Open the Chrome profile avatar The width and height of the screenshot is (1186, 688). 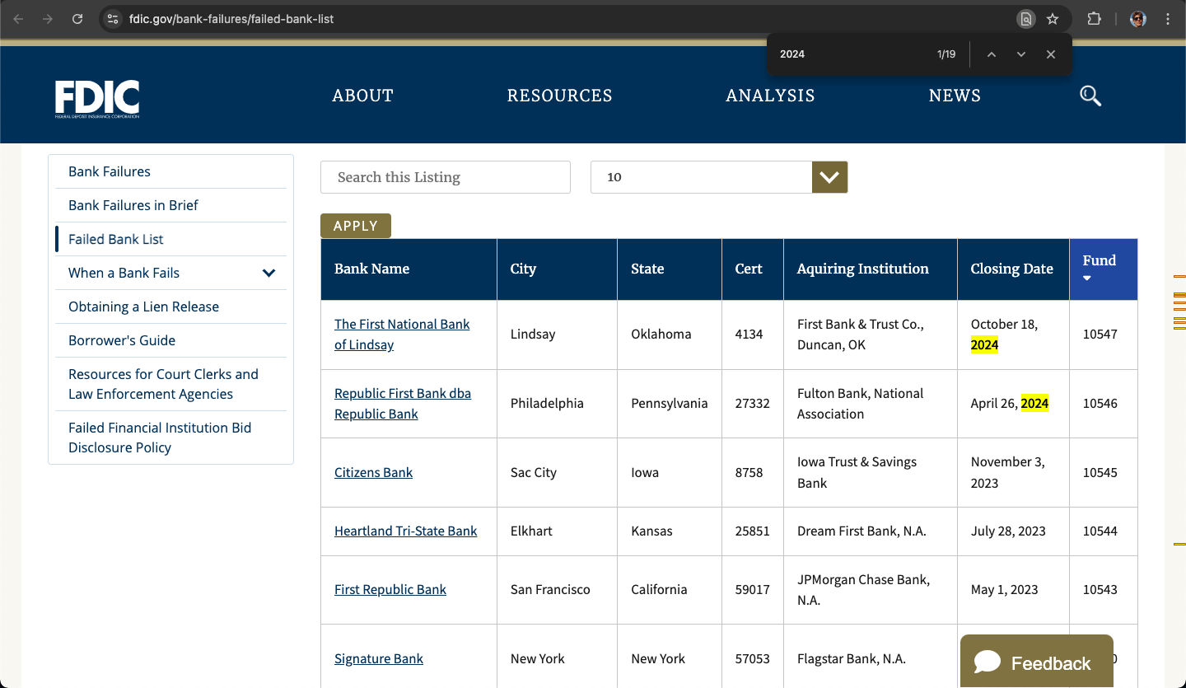(1138, 19)
